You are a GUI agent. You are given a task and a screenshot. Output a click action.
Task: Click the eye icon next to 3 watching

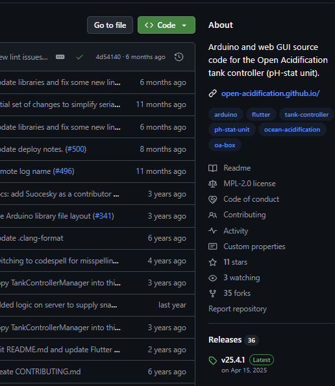pyautogui.click(x=212, y=278)
